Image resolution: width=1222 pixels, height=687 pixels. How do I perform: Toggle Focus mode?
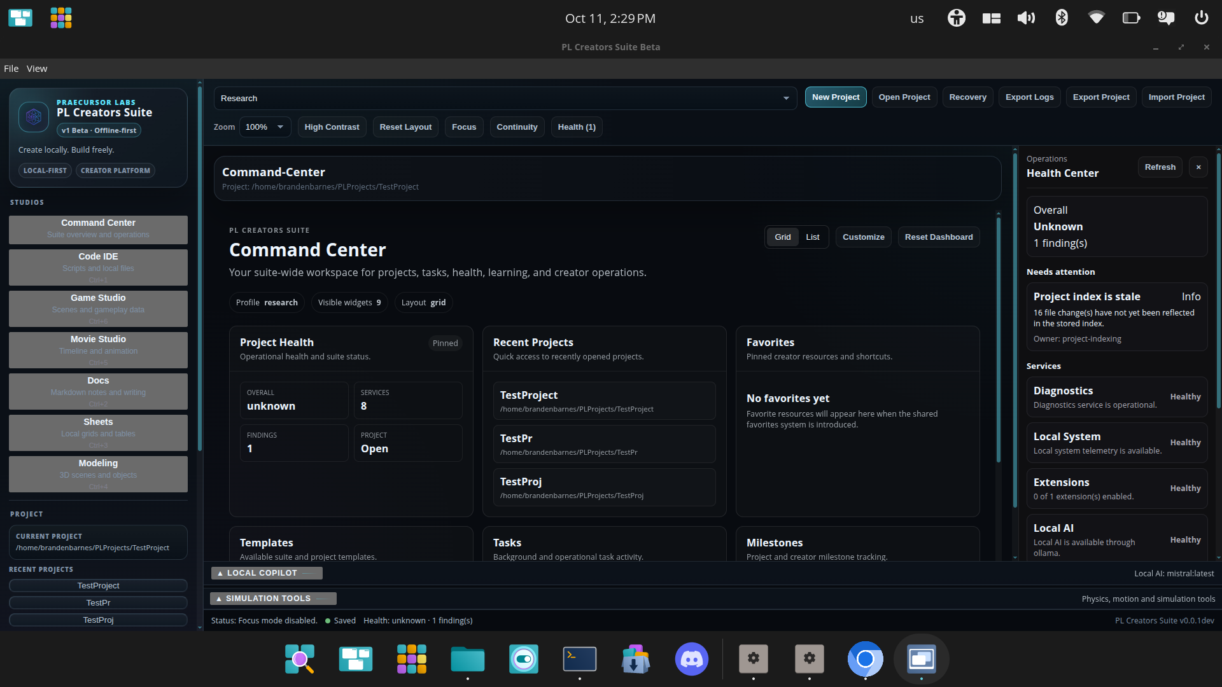coord(464,127)
